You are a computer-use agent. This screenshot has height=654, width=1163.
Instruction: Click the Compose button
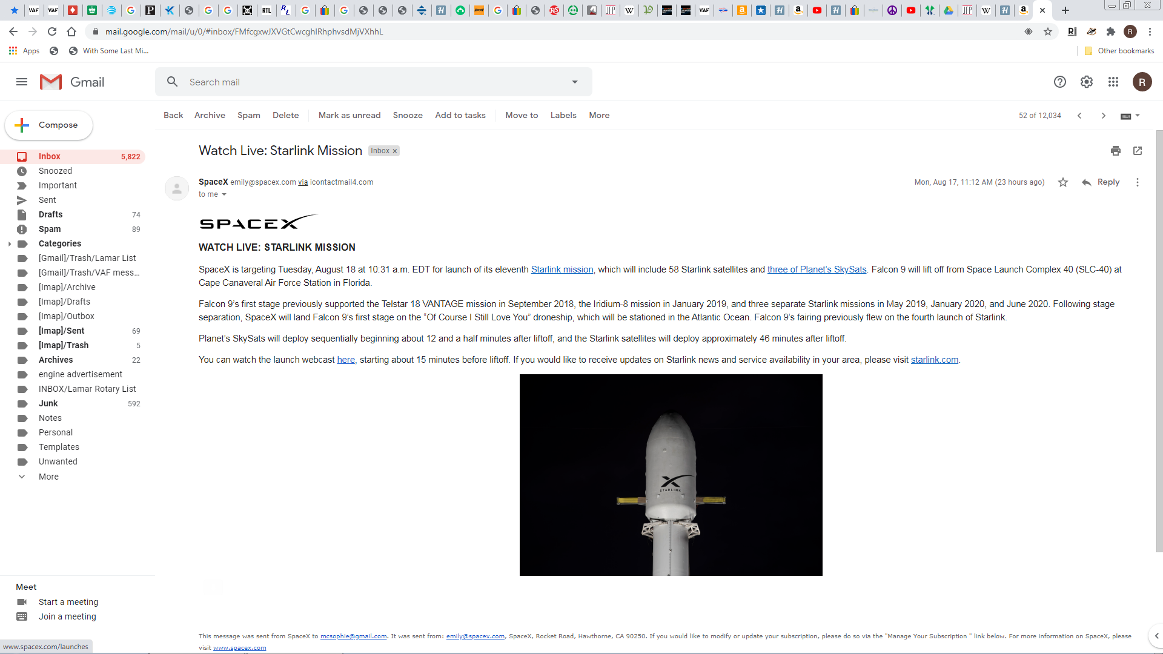pos(48,125)
